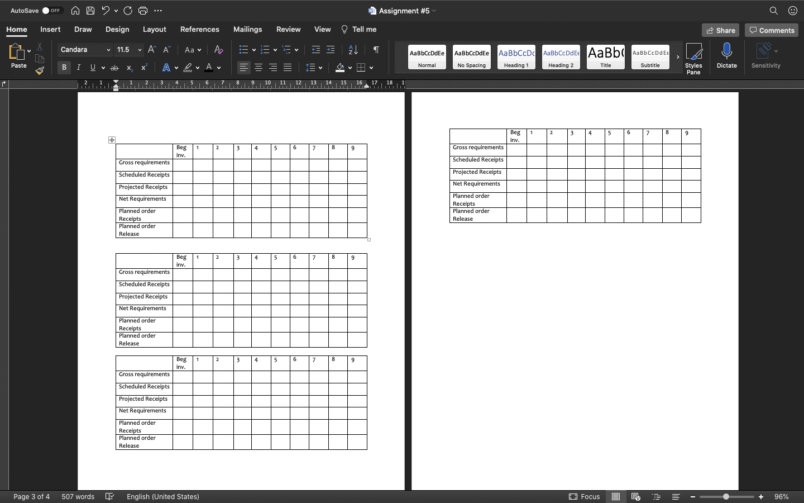804x503 pixels.
Task: Open Change Case dropdown
Action: [193, 50]
